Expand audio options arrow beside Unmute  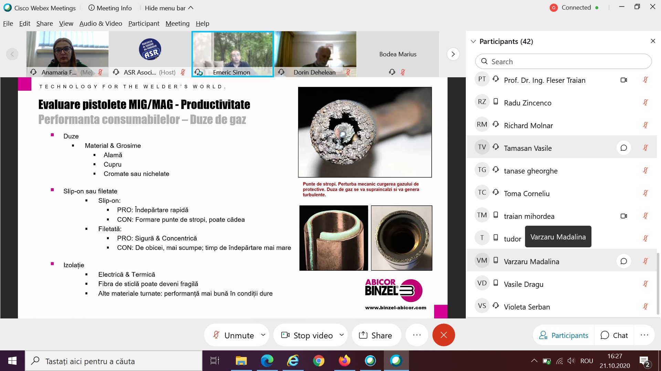tap(263, 335)
